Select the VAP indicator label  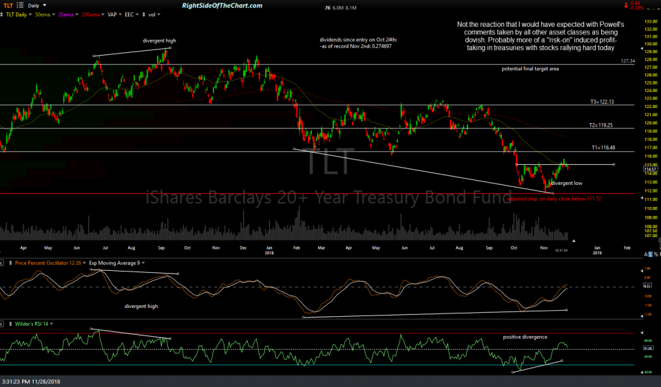coord(112,14)
